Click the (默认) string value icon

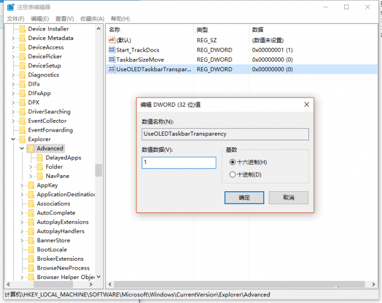112,40
